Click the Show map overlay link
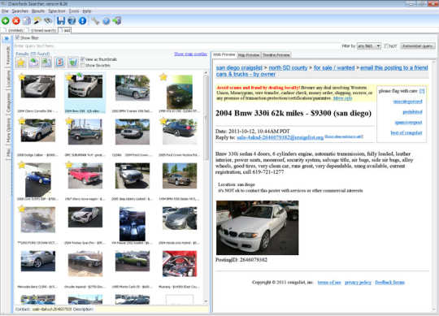The image size is (439, 316). click(190, 54)
